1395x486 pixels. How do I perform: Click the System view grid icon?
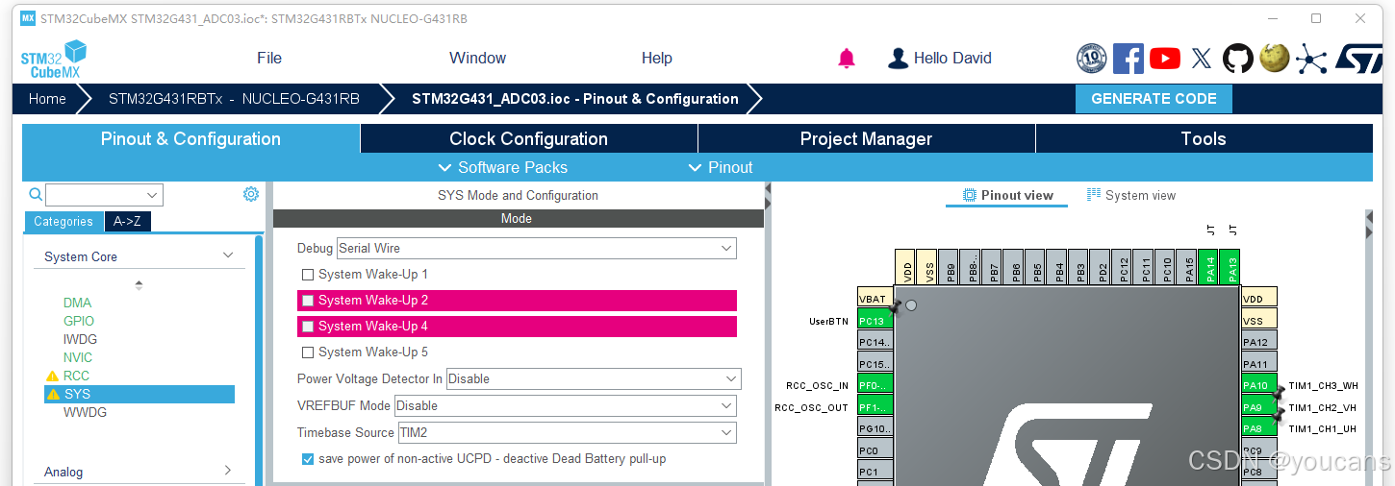1094,195
